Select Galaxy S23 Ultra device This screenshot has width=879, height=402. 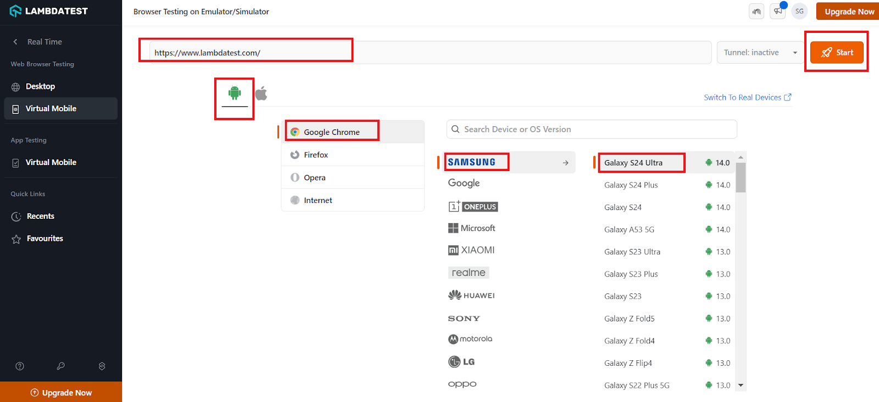[x=665, y=252]
